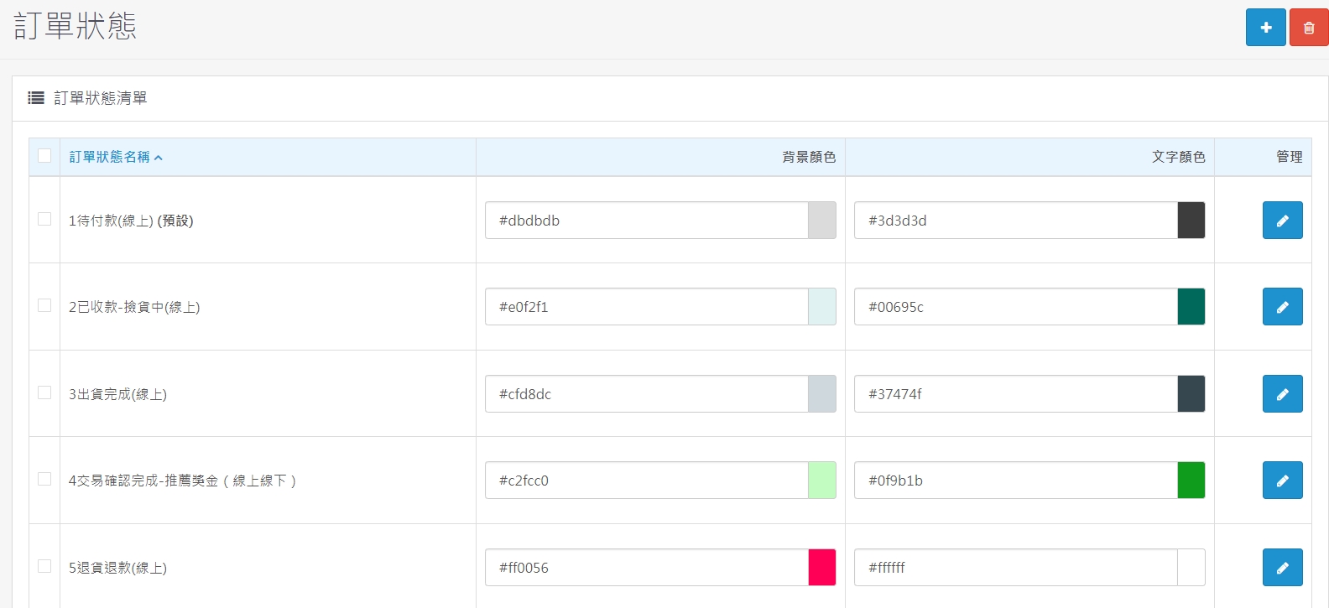The height and width of the screenshot is (608, 1329).
Task: Open the #37474f text color swatch
Action: pos(1191,394)
